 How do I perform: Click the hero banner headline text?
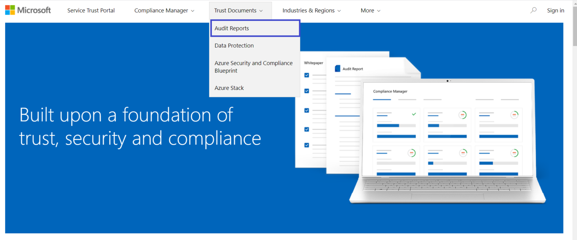tap(140, 127)
